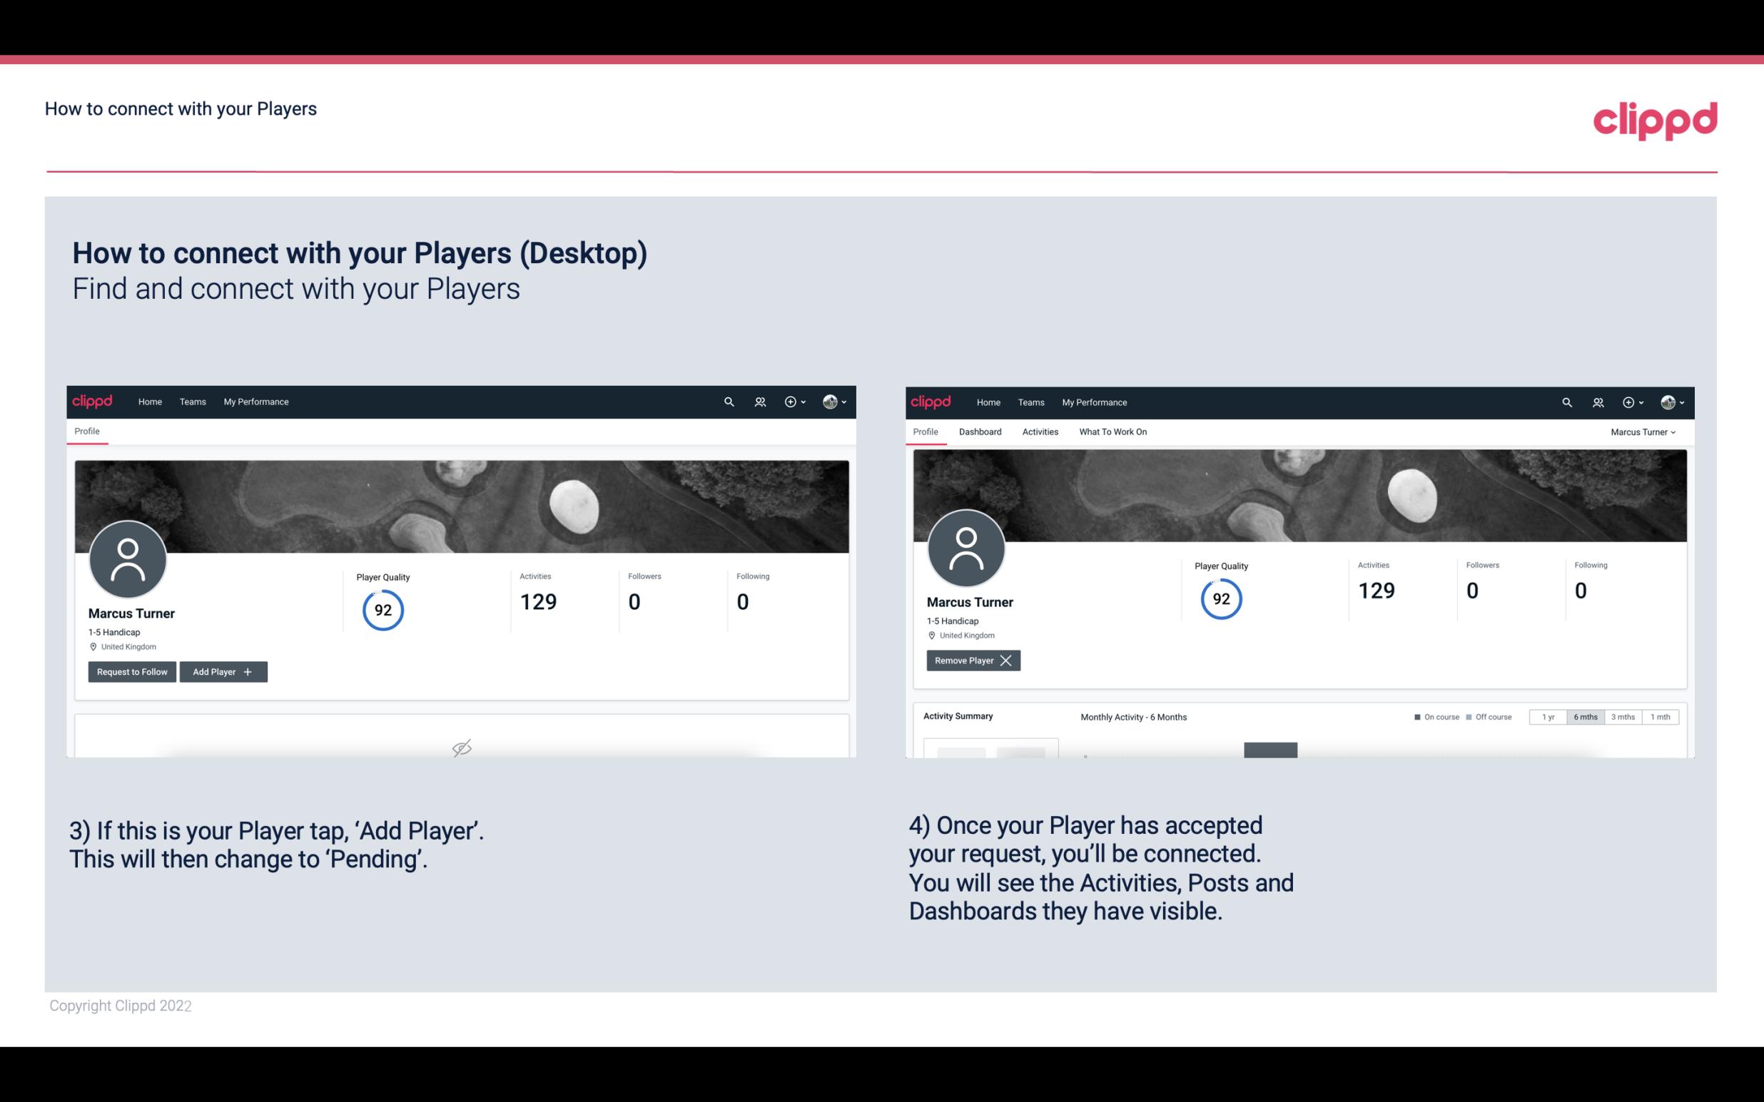Click the Activities tab in right panel
Image resolution: width=1764 pixels, height=1102 pixels.
coord(1040,432)
